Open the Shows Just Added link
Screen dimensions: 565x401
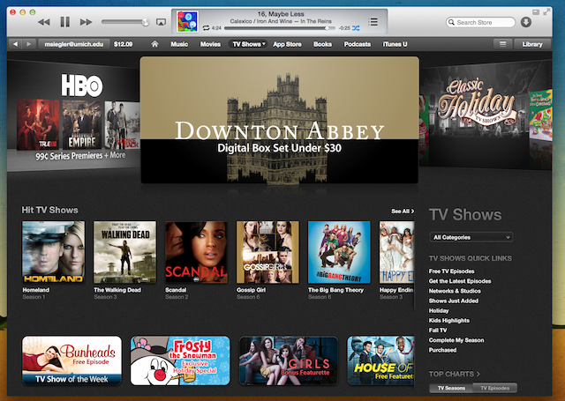coord(453,301)
